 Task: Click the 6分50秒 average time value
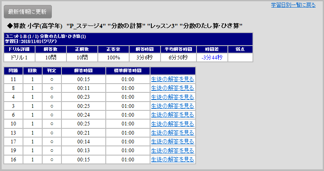point(179,57)
